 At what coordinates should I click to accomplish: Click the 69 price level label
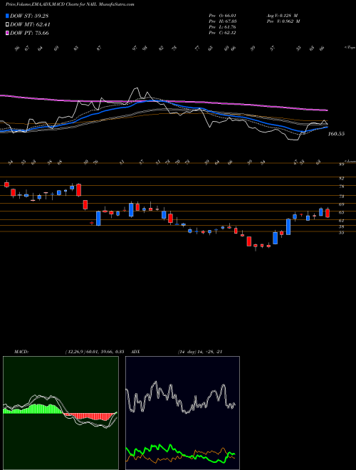pos(342,204)
